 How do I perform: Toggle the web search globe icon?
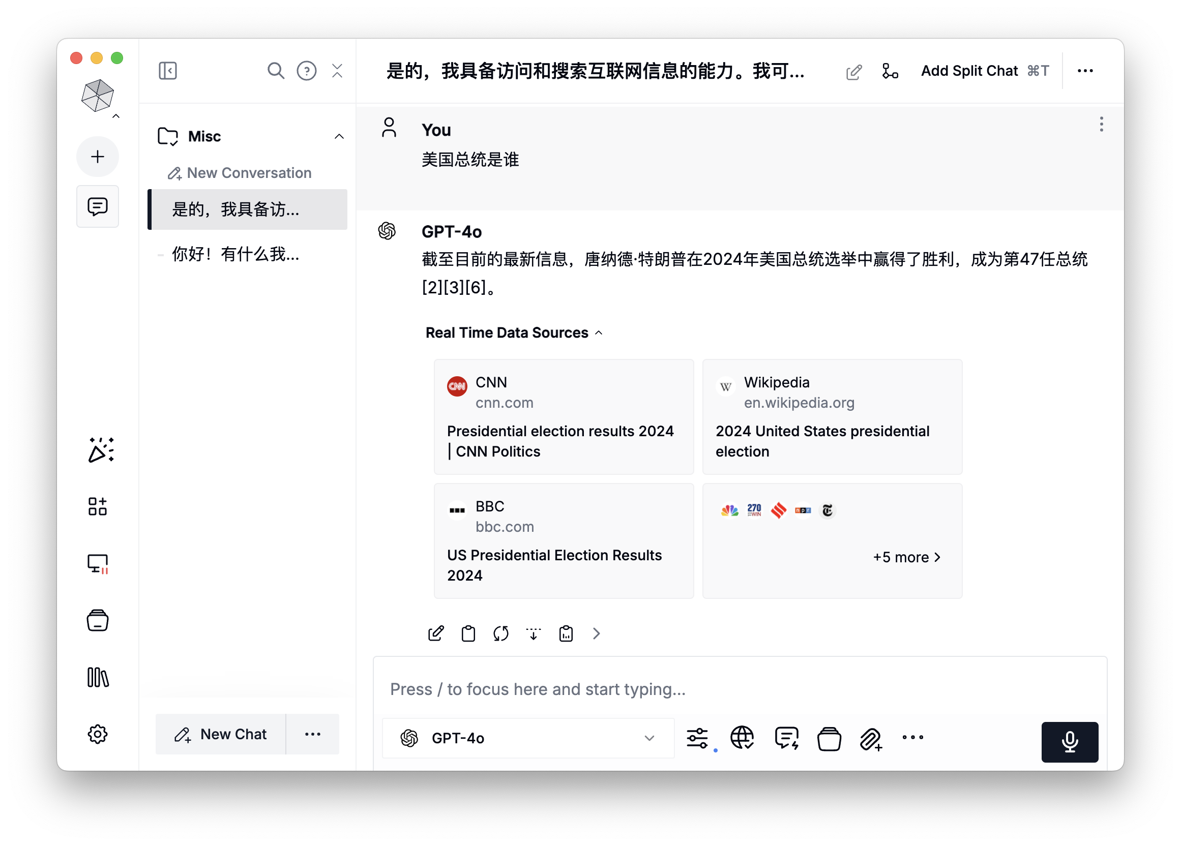[x=742, y=737]
